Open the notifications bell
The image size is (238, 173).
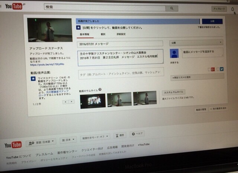click(x=232, y=9)
